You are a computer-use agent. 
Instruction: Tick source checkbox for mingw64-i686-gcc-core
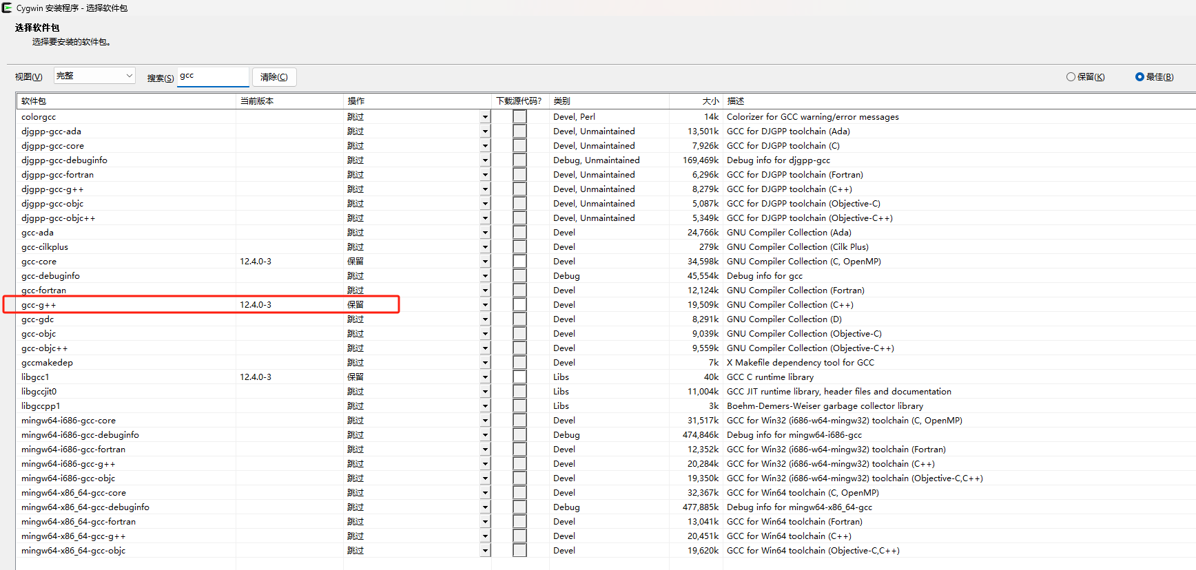(519, 421)
